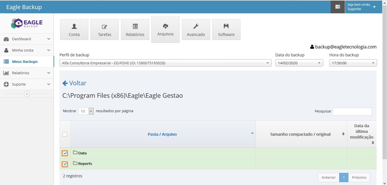The width and height of the screenshot is (387, 185).
Task: Open the Data do backup dropdown
Action: 299,63
